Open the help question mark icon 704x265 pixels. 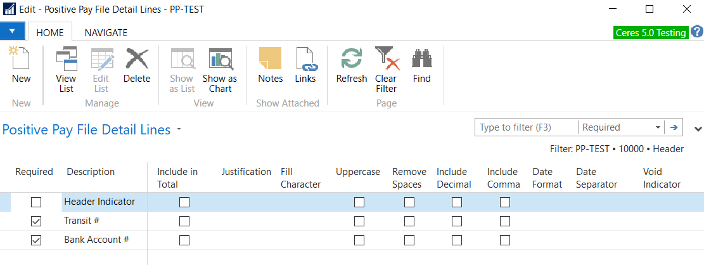696,32
